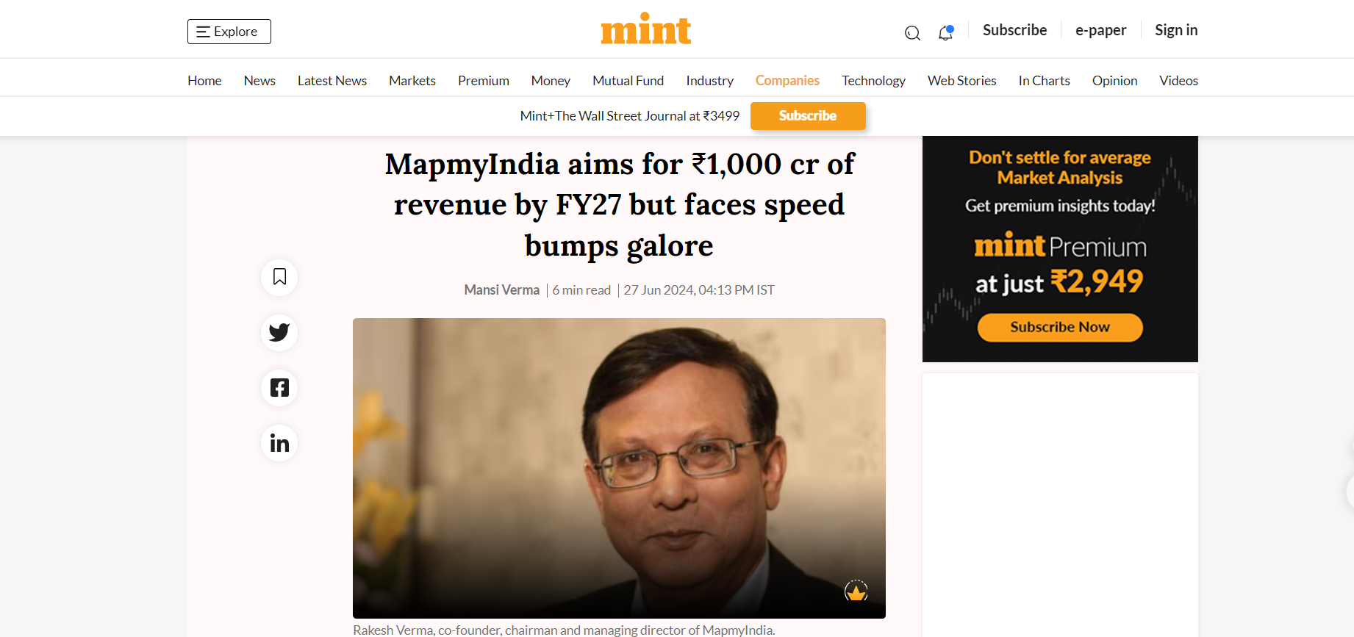
Task: Open the notifications bell icon
Action: 945,33
